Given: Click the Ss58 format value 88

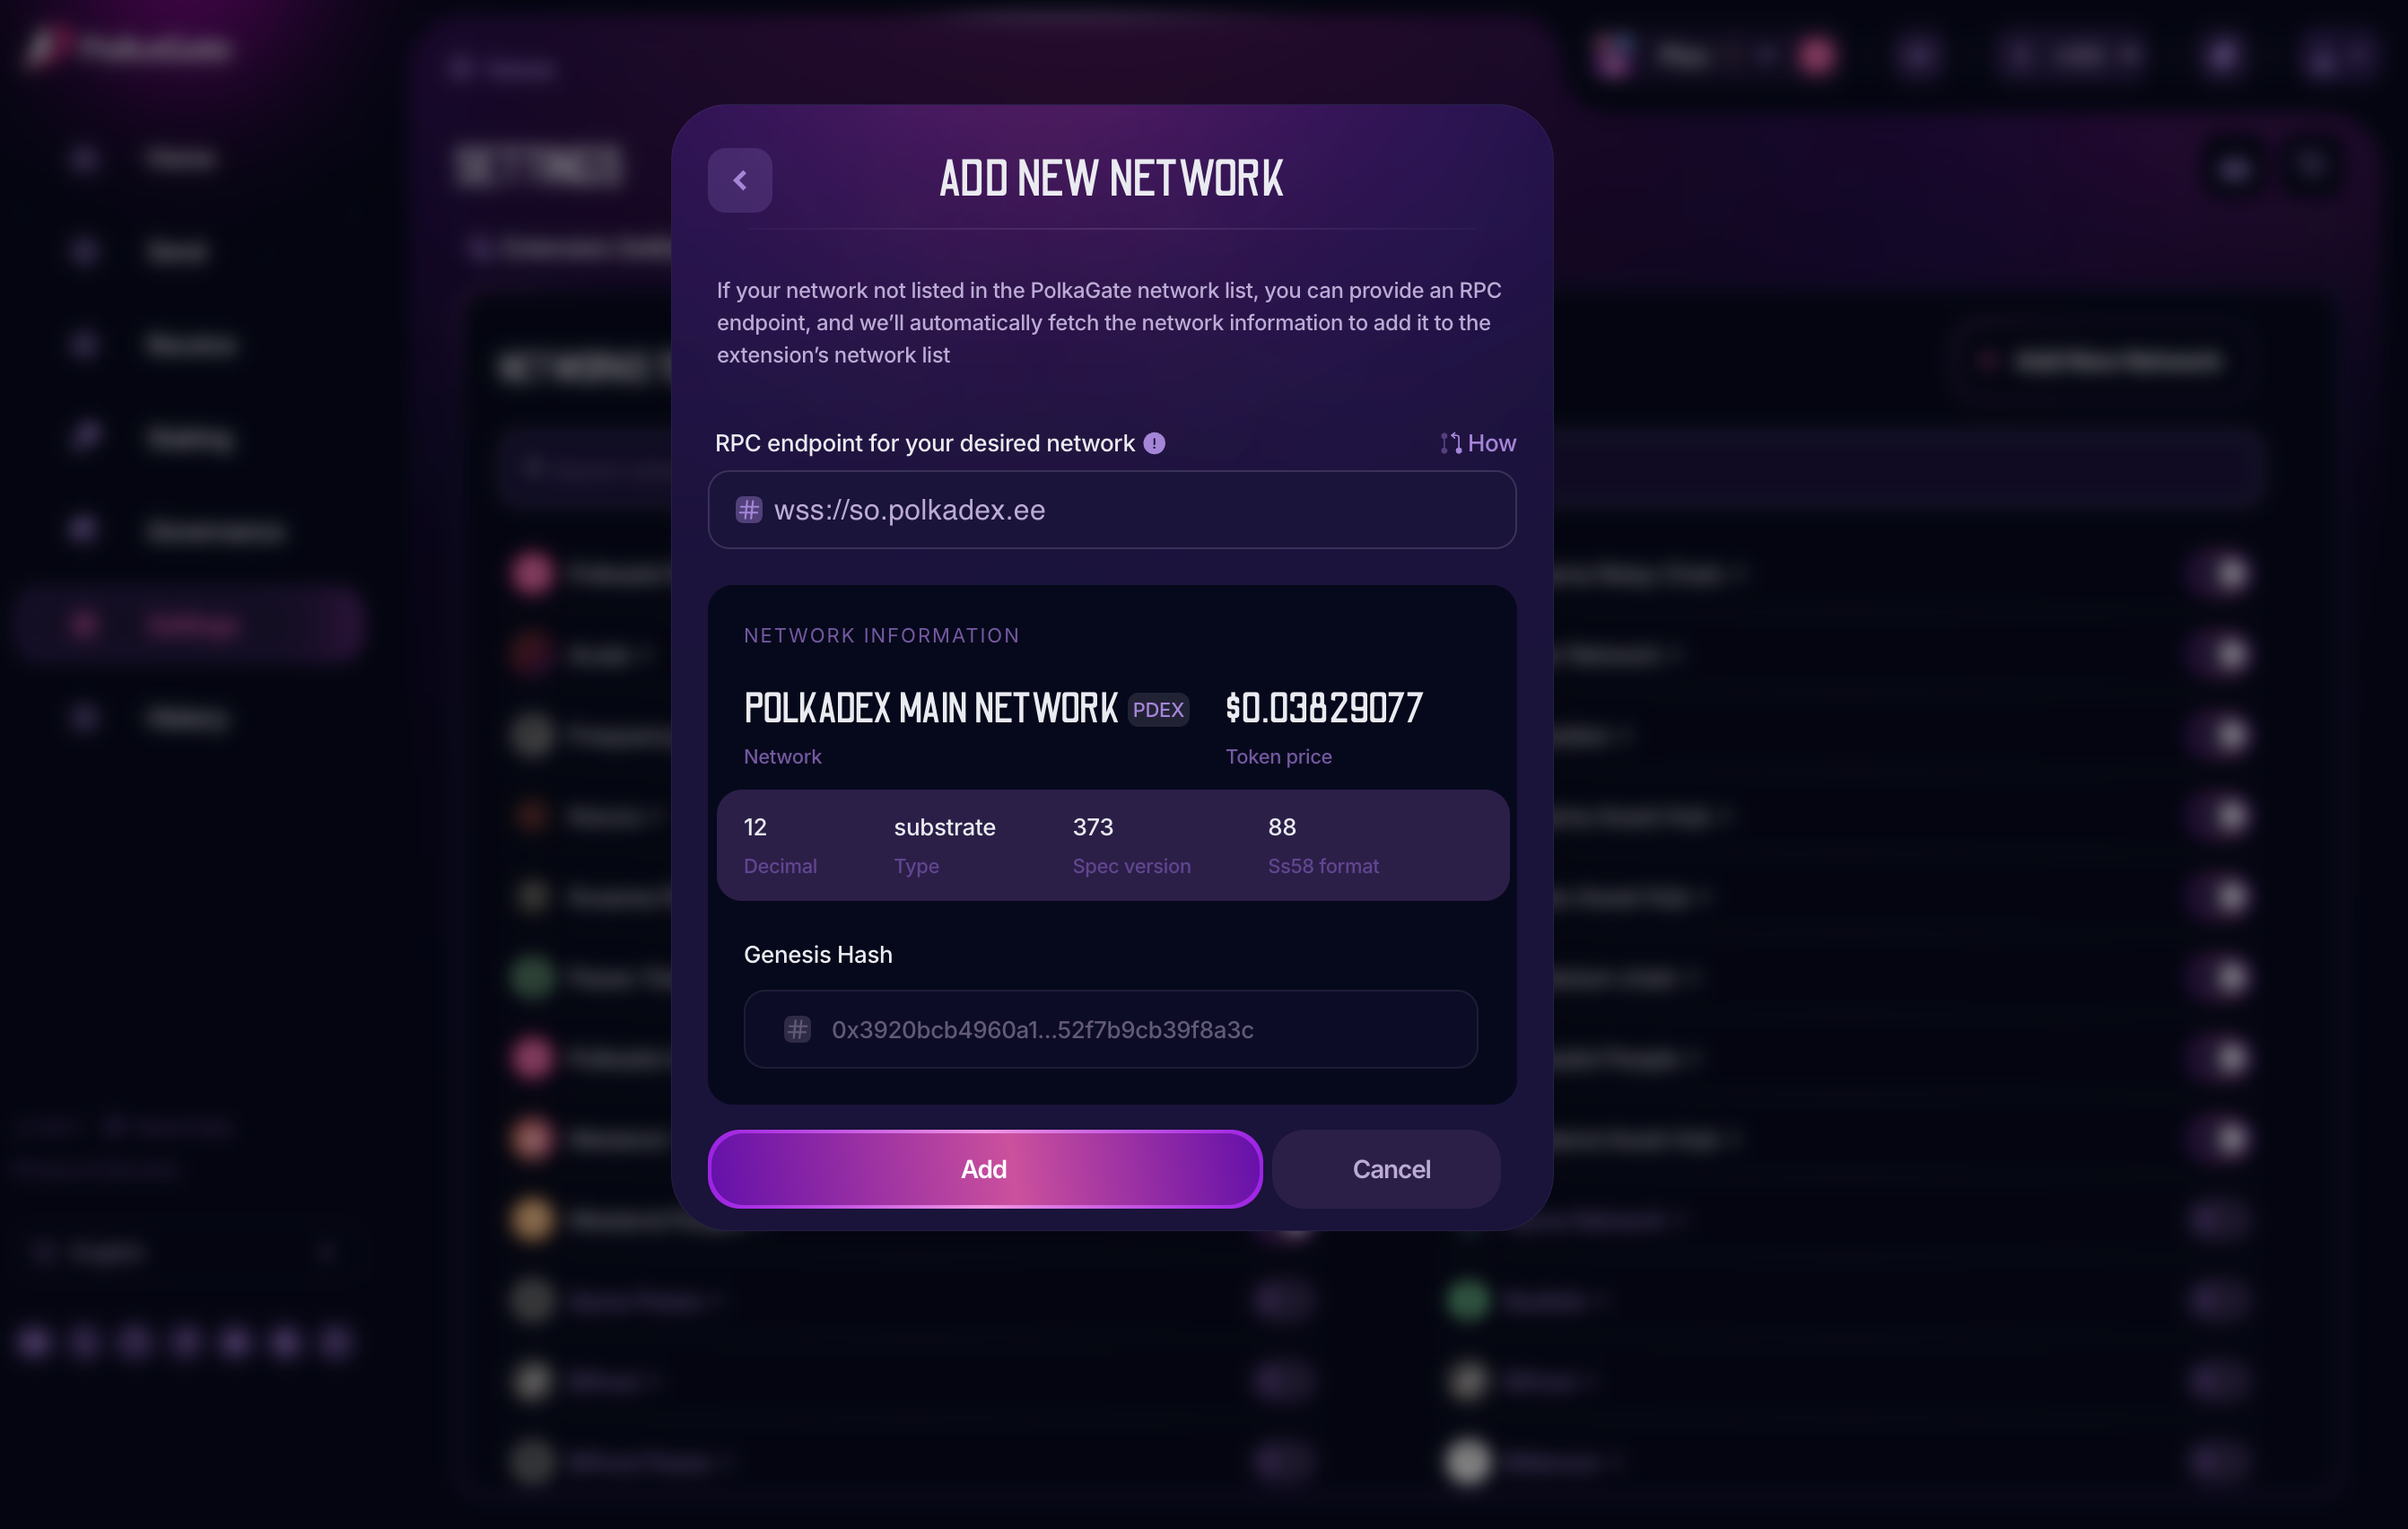Looking at the screenshot, I should [1281, 827].
